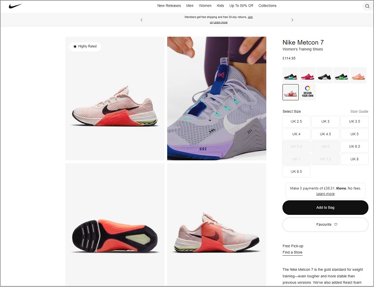This screenshot has width=374, height=287.
Task: Add the shoe to bag
Action: [325, 208]
